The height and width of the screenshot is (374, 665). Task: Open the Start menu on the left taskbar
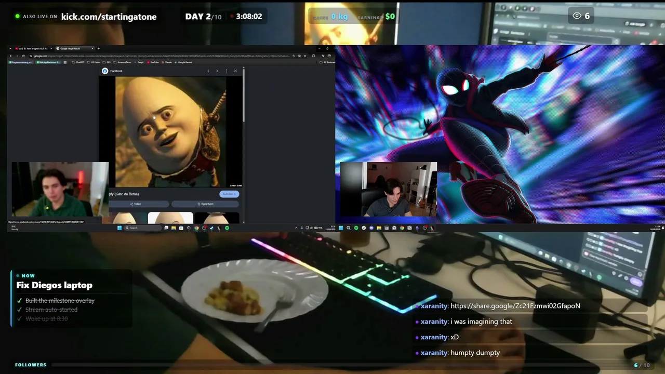pos(119,228)
